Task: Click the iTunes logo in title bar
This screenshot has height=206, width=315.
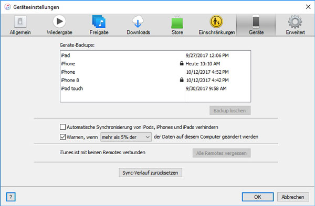Action: click(8, 7)
